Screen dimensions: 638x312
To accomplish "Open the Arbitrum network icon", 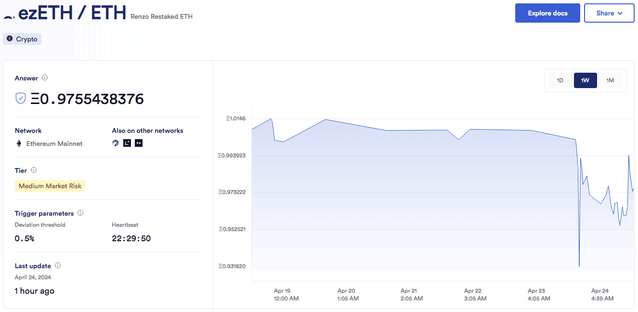I will coord(116,143).
